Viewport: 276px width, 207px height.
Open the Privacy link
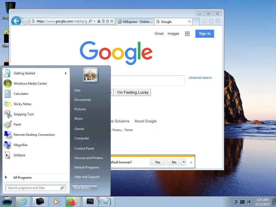pos(117,130)
